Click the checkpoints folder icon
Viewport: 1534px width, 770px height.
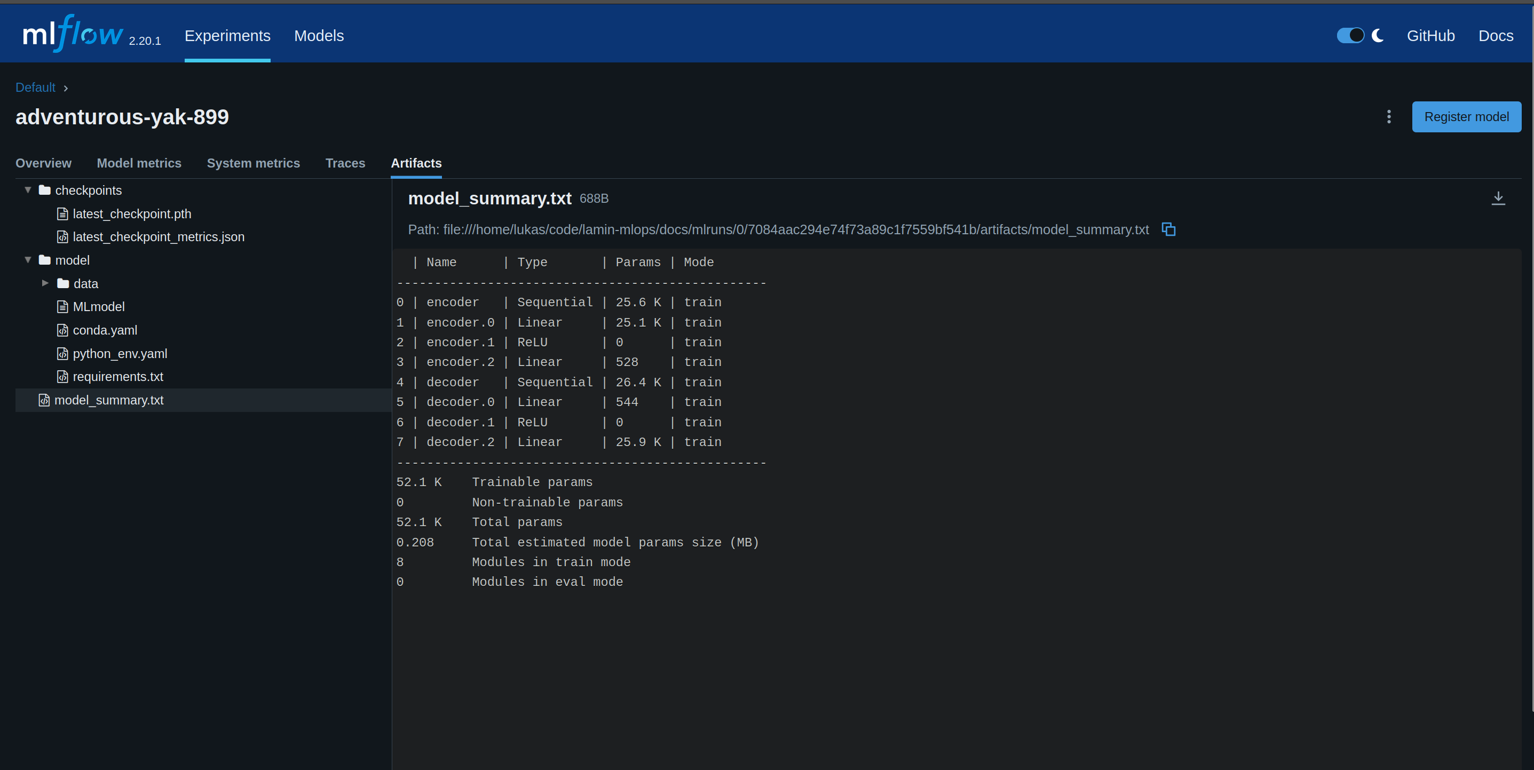coord(45,190)
